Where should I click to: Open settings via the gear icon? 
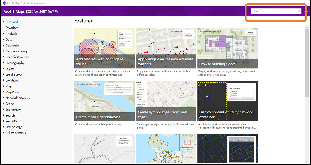pyautogui.click(x=306, y=11)
